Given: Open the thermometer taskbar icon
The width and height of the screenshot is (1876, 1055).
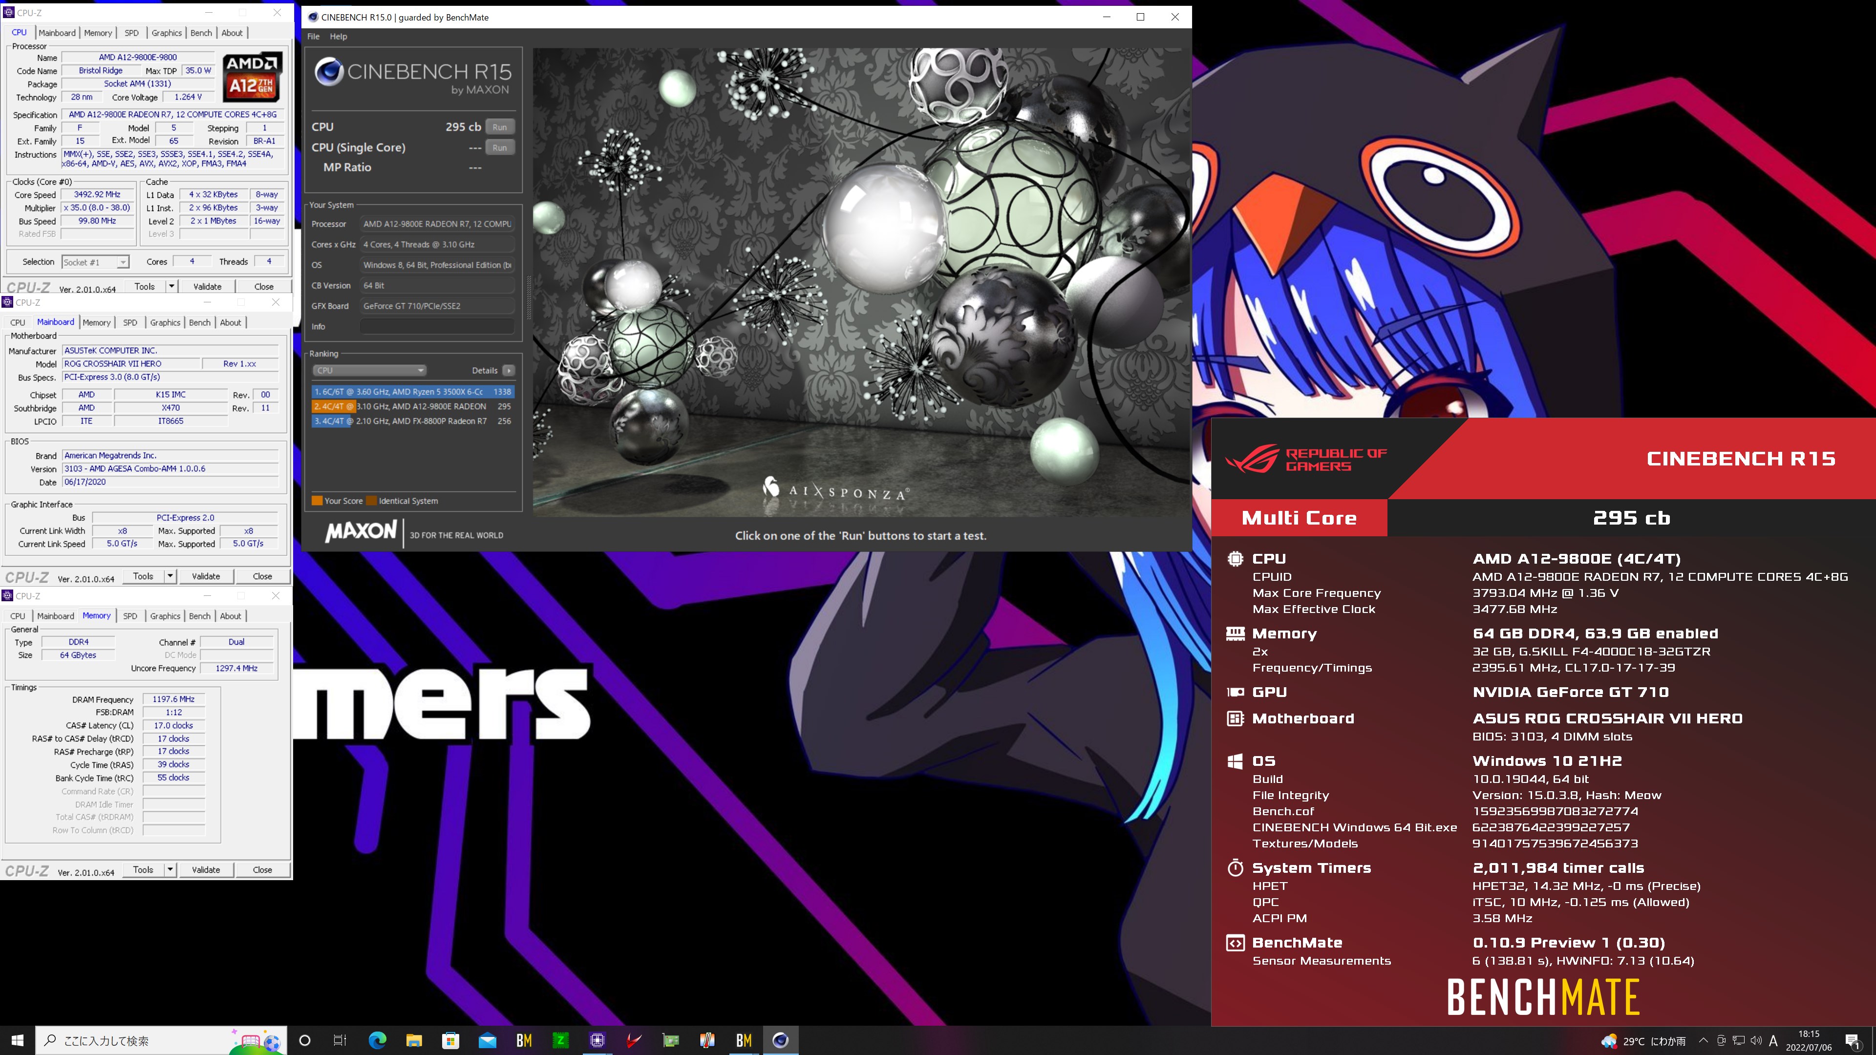Looking at the screenshot, I should coord(707,1040).
